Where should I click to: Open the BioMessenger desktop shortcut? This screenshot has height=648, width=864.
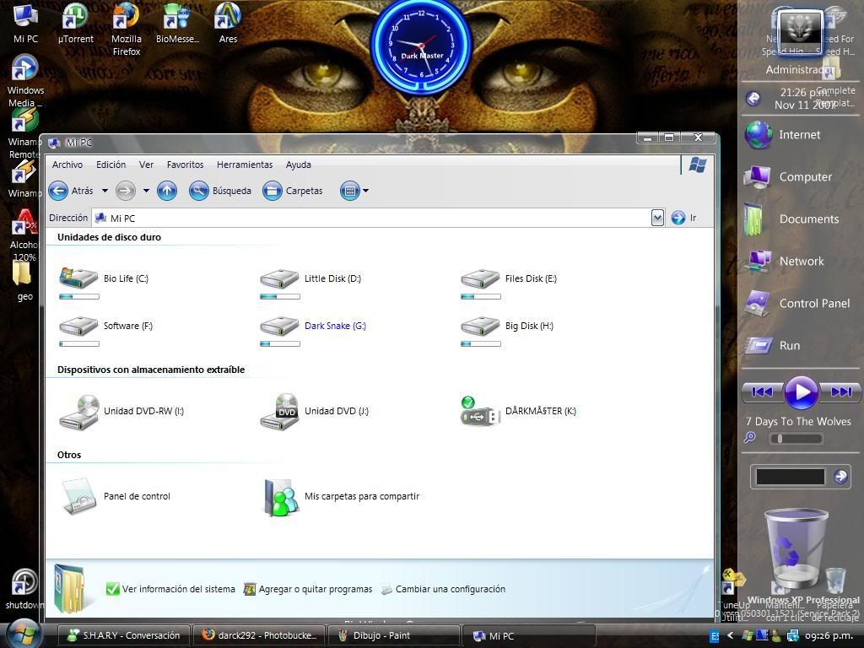pyautogui.click(x=177, y=23)
